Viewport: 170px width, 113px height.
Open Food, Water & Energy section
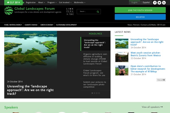pyautogui.click(x=13, y=25)
